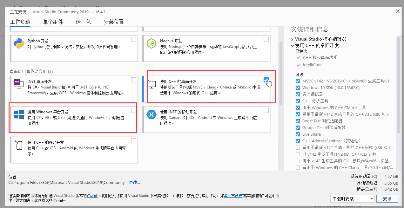Uncheck the 使用 C++ 的桌面开发 workload checkbox

click(266, 80)
